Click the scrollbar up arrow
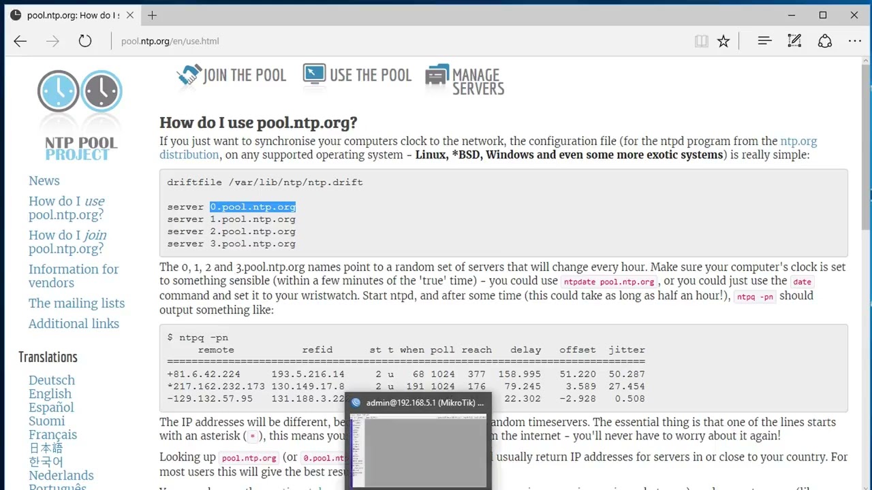 click(866, 61)
